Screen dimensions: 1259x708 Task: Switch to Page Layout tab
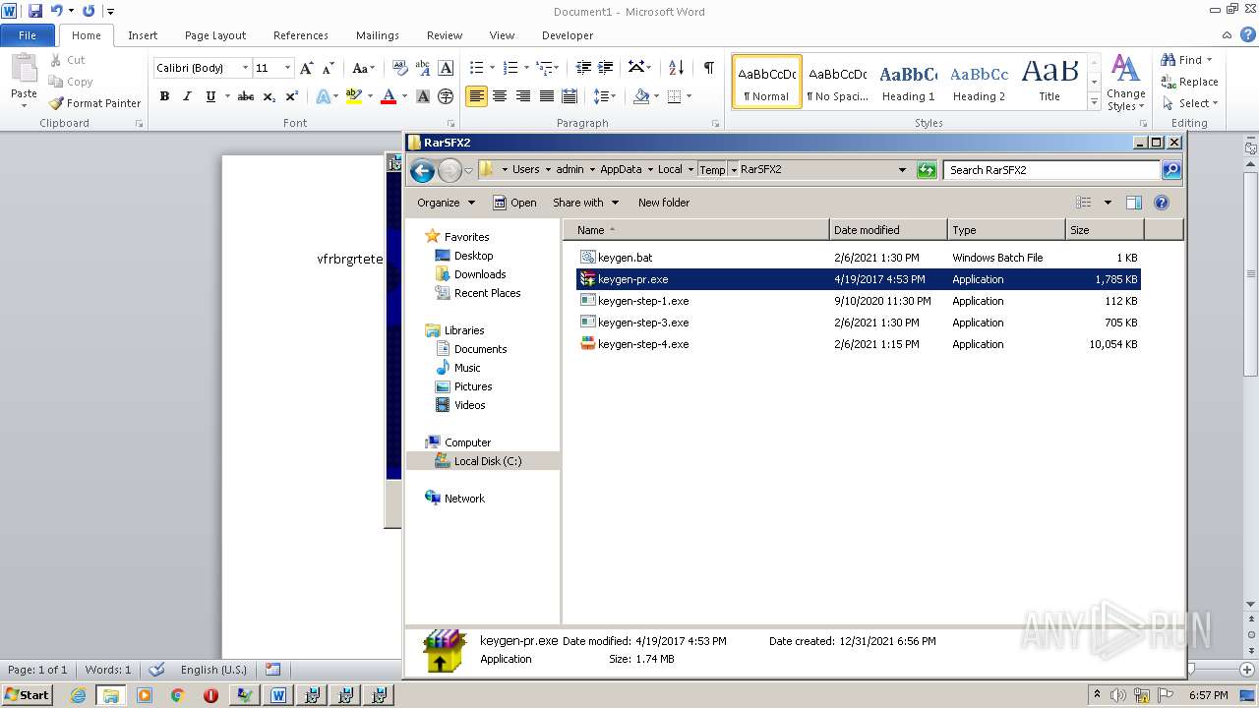215,35
